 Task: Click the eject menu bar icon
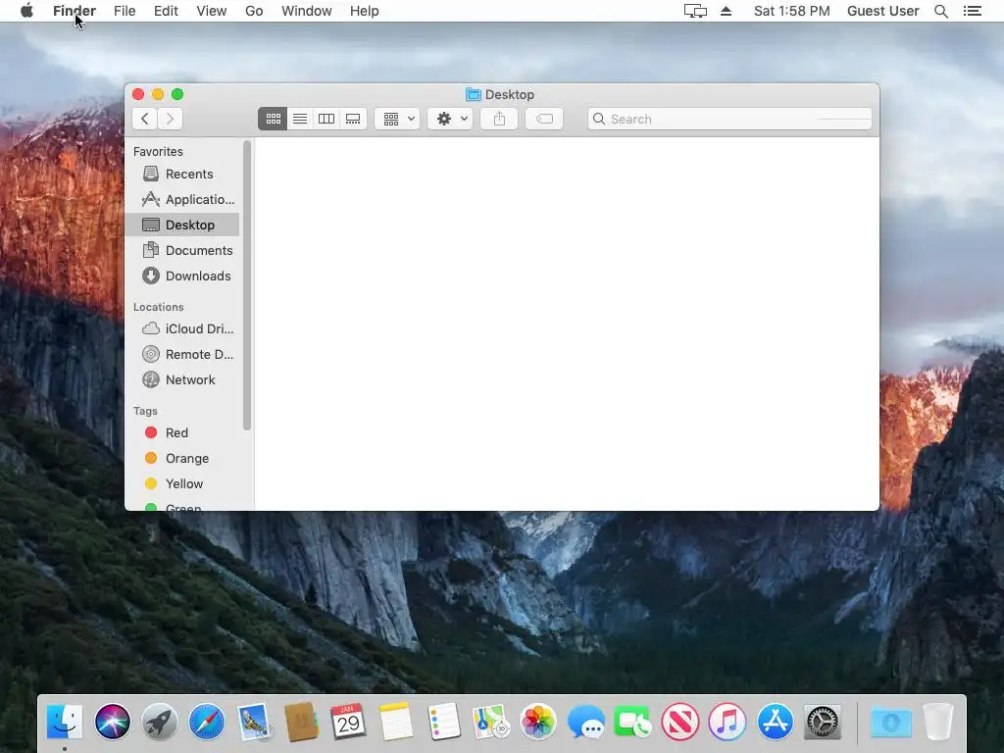[727, 11]
